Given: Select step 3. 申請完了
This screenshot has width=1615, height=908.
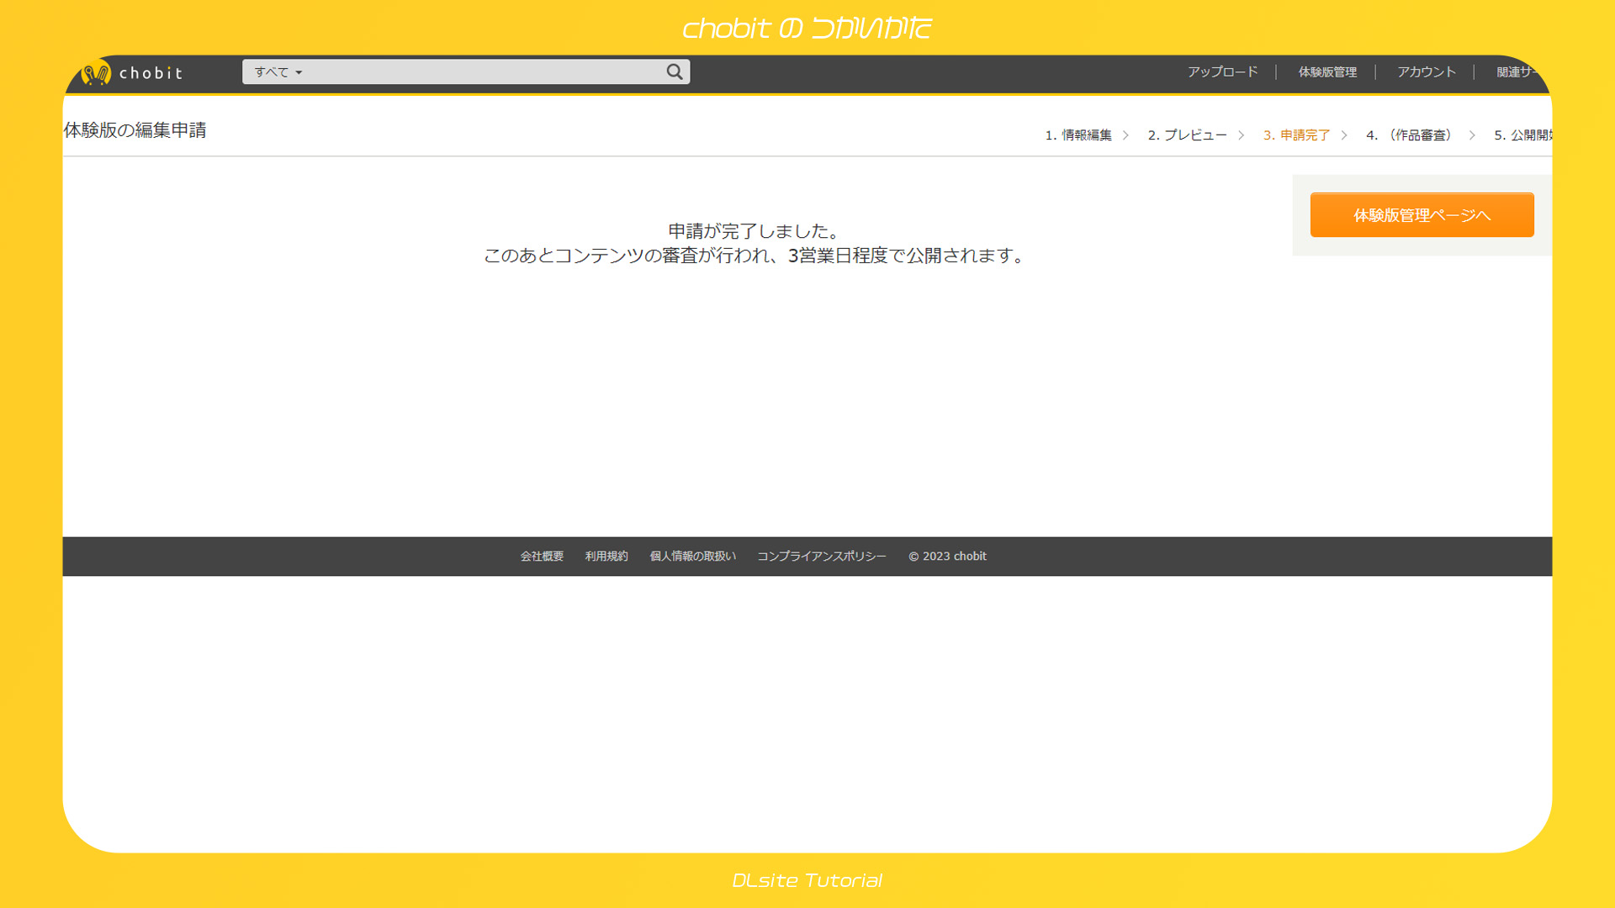Looking at the screenshot, I should (1296, 135).
